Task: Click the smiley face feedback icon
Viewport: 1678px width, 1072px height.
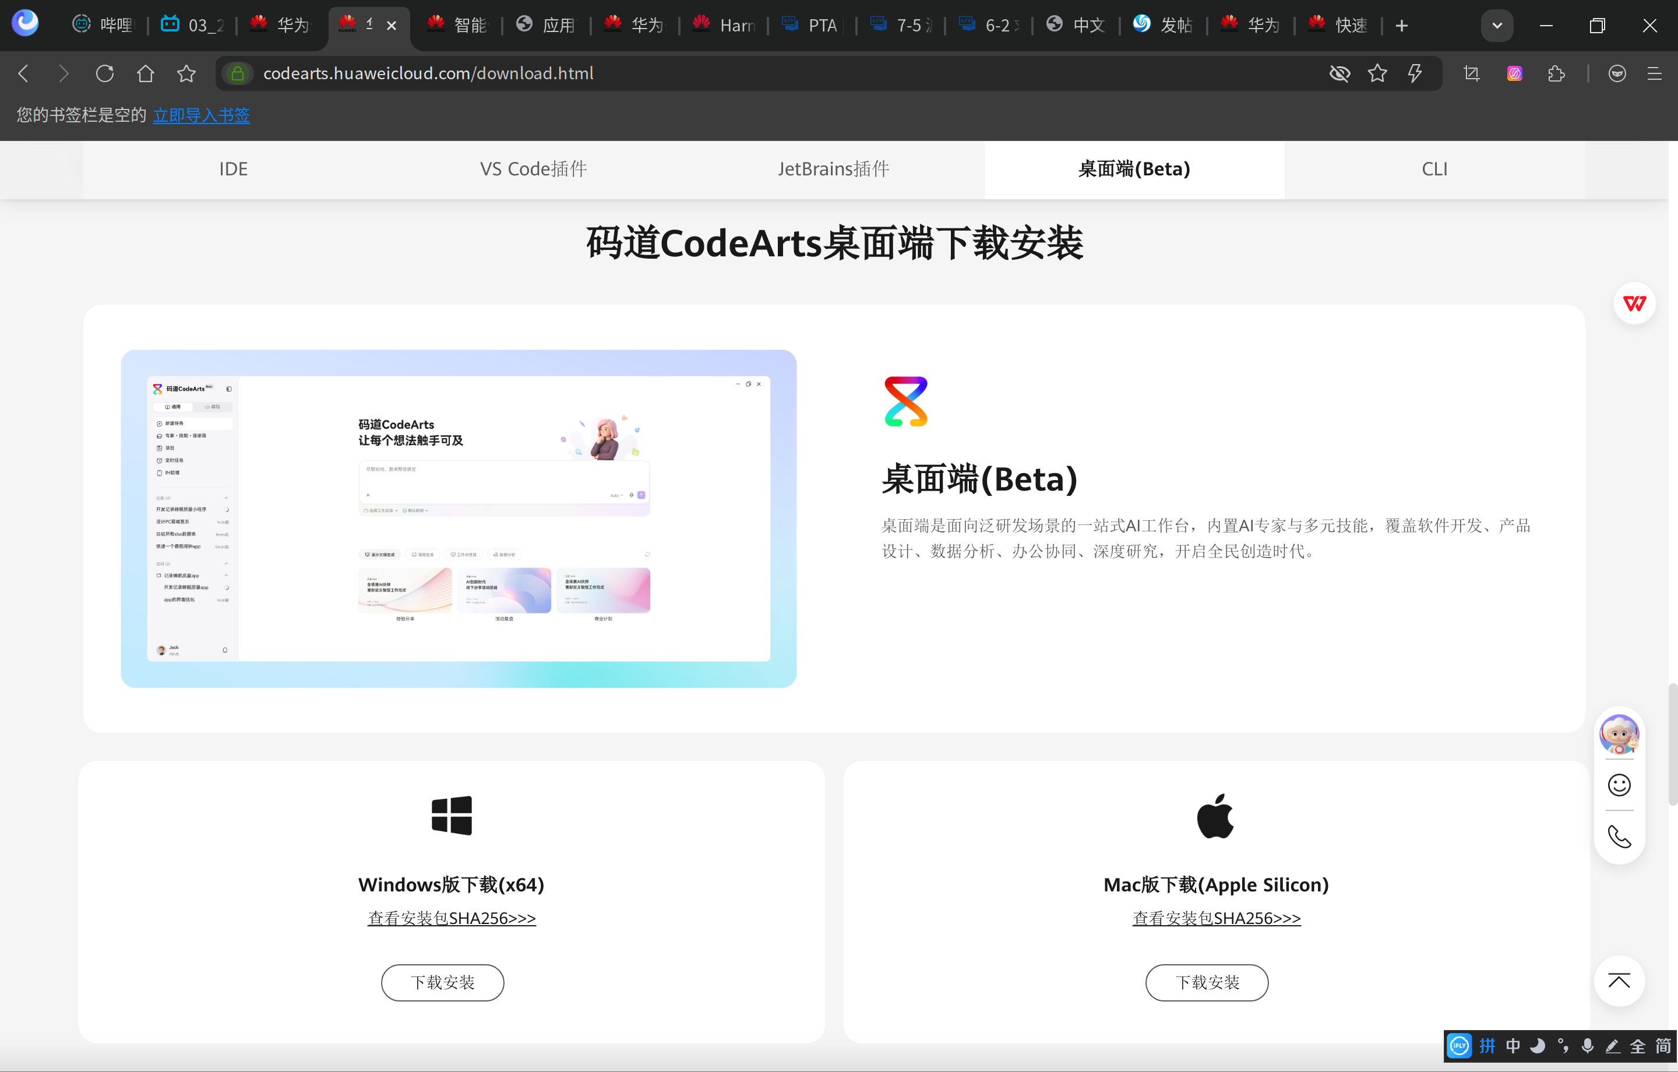Action: click(x=1619, y=785)
